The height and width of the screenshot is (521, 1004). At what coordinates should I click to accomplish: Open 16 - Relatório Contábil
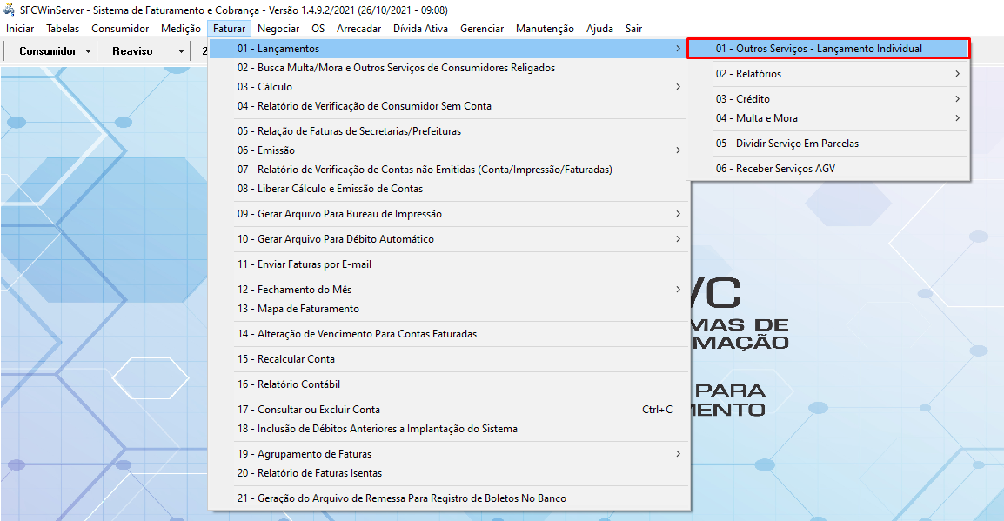click(x=298, y=384)
